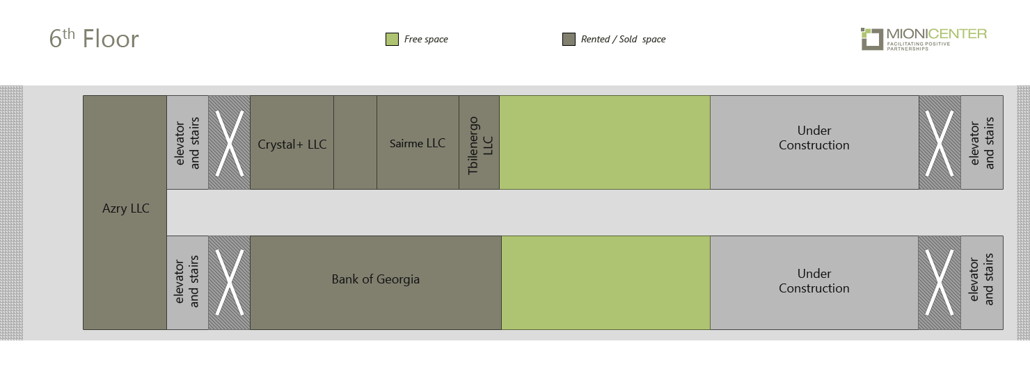The width and height of the screenshot is (1030, 371).
Task: Click the bottom-right elevator and stairs block
Action: click(x=982, y=283)
